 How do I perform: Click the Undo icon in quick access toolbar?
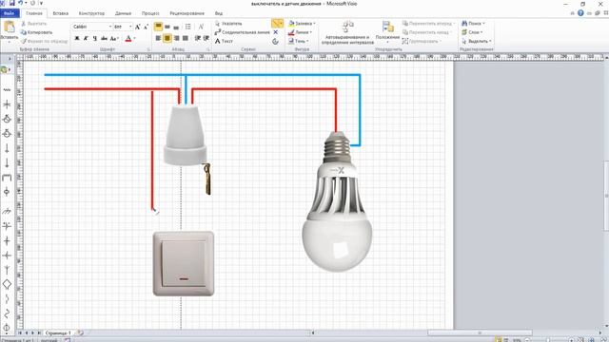[21, 3]
